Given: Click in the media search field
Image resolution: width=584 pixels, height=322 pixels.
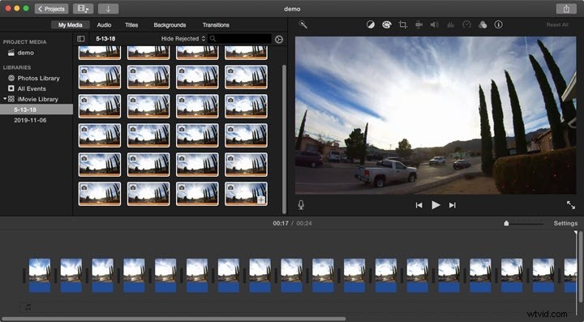Looking at the screenshot, I should click(x=239, y=39).
